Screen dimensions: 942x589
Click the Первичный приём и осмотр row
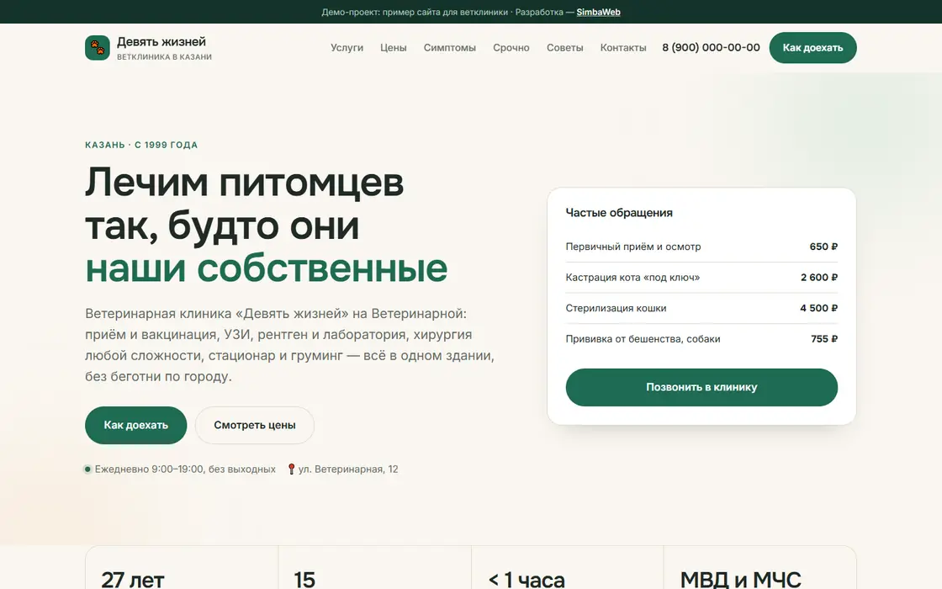[x=701, y=247]
